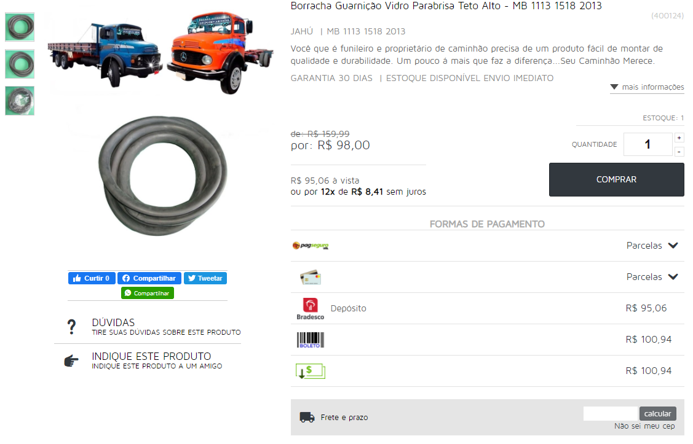Screen dimensions: 693x444
Task: Click the credit card payment icon
Action: pyautogui.click(x=311, y=277)
